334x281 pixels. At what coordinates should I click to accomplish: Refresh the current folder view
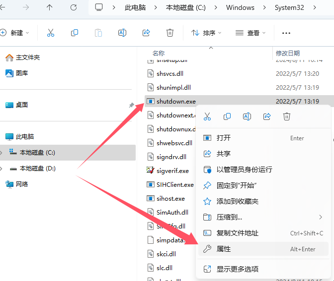[74, 7]
